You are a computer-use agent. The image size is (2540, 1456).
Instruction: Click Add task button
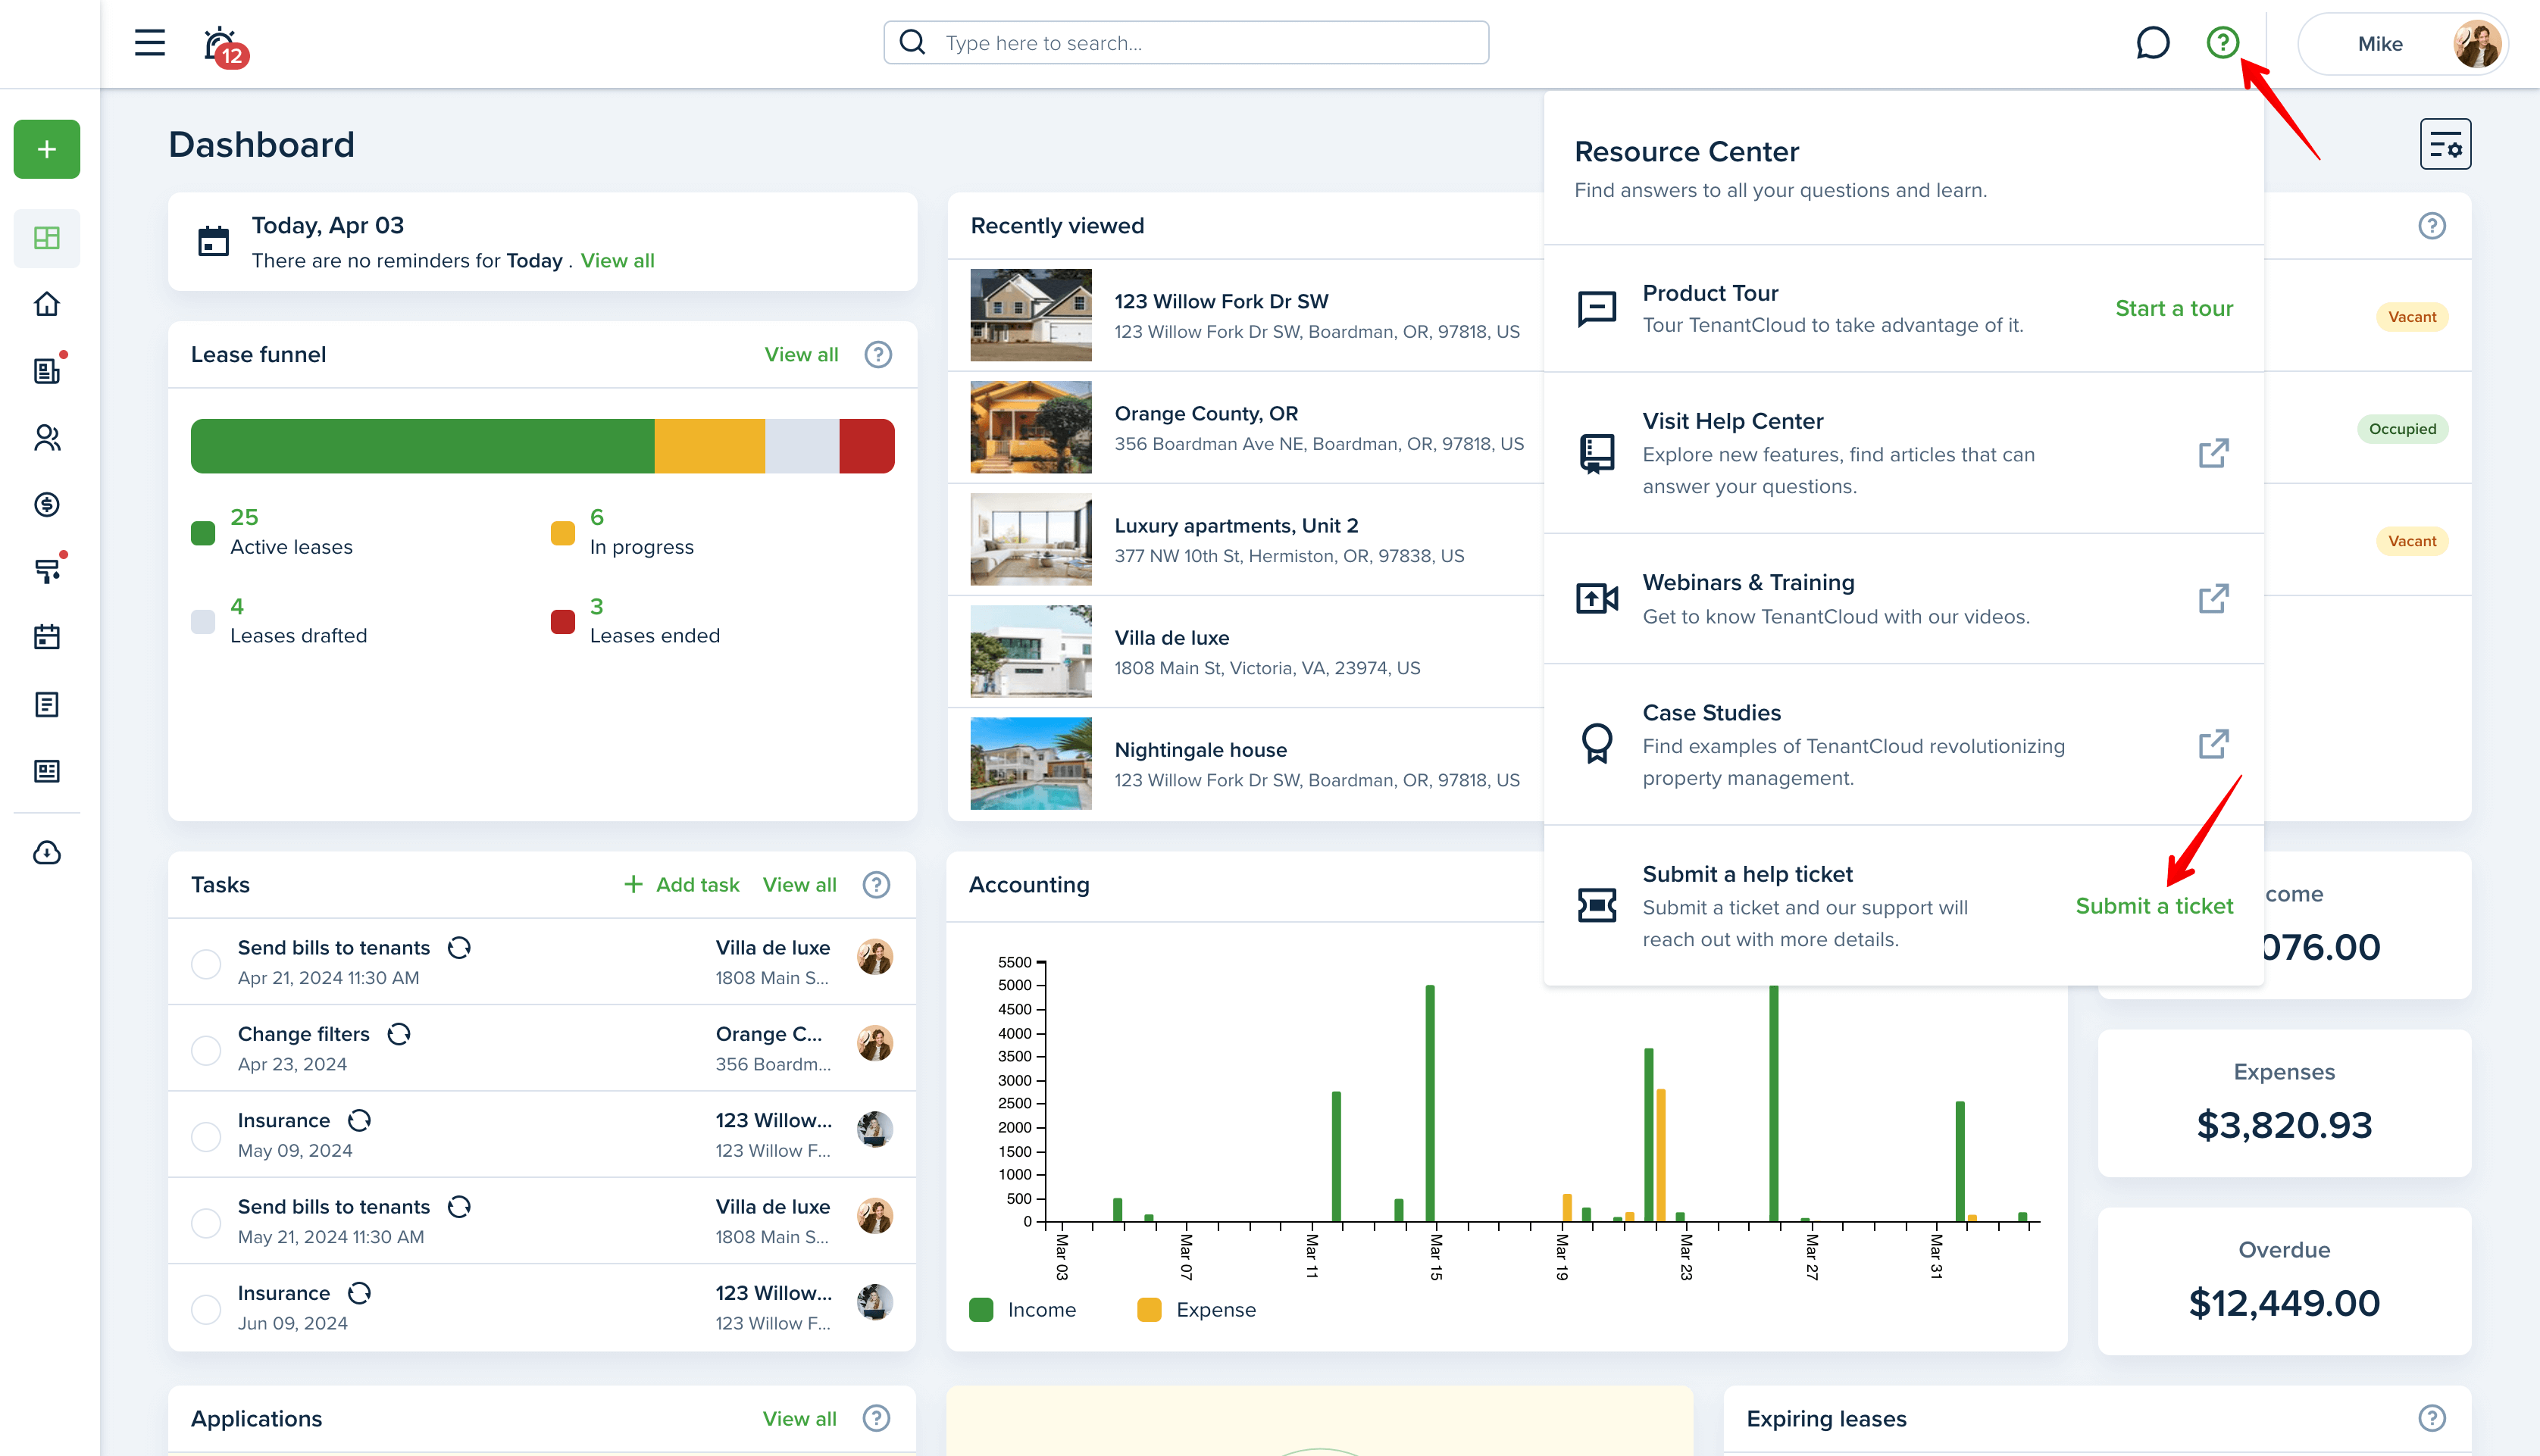681,884
